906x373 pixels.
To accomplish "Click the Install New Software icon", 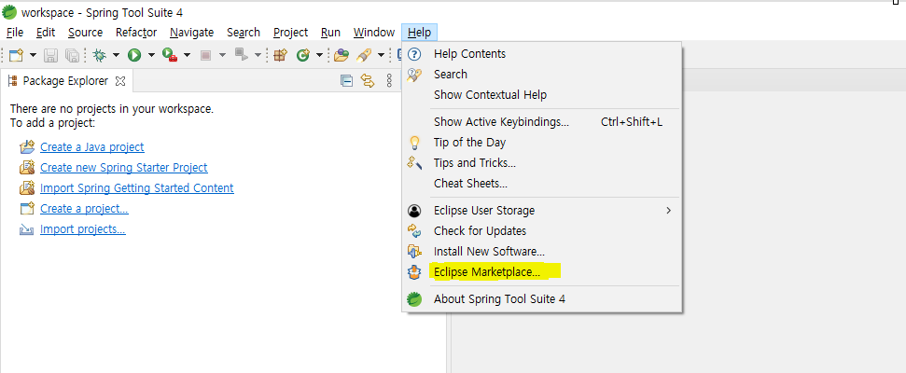I will tap(414, 252).
